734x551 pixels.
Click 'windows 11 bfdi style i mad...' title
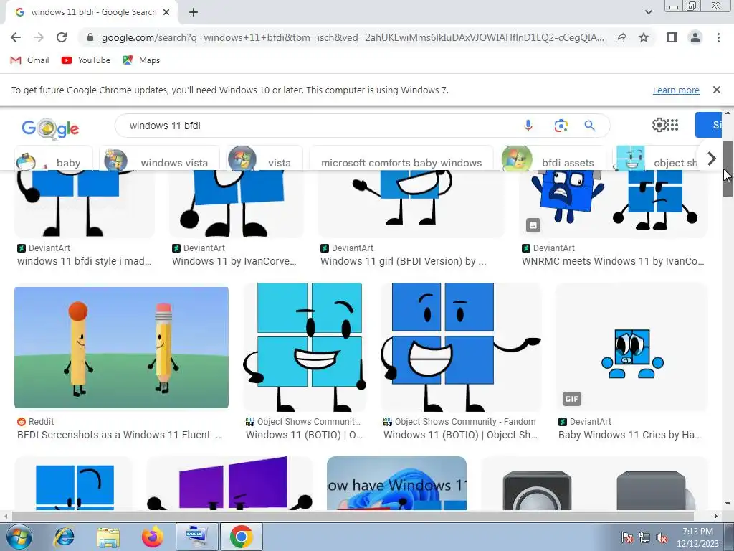point(85,261)
